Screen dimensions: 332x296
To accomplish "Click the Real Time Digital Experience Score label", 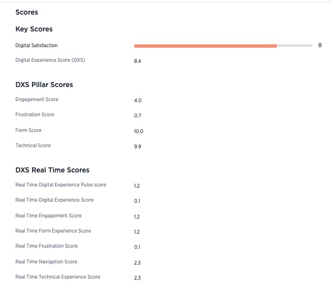I will tap(54, 200).
